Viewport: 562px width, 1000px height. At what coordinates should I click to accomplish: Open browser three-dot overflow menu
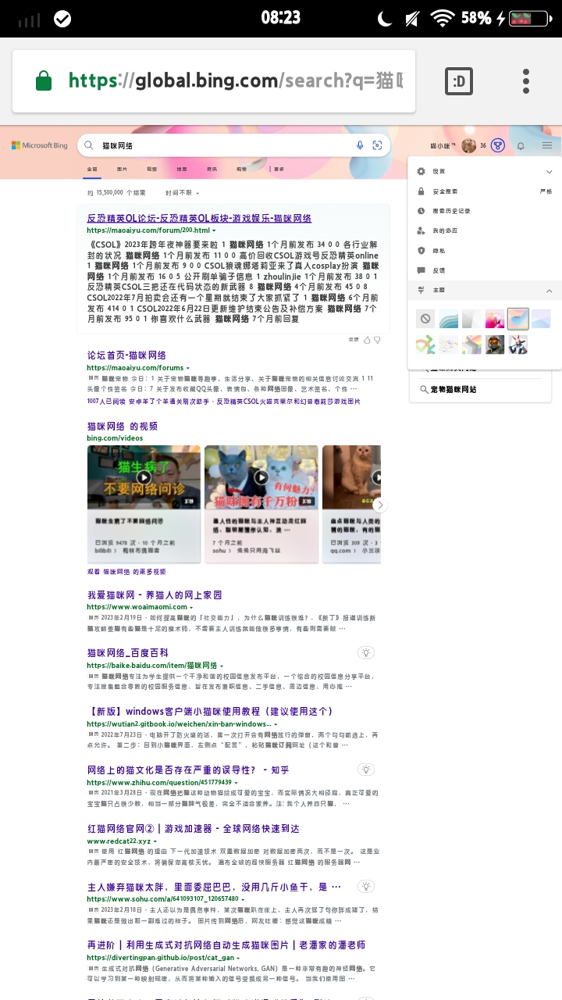[527, 81]
